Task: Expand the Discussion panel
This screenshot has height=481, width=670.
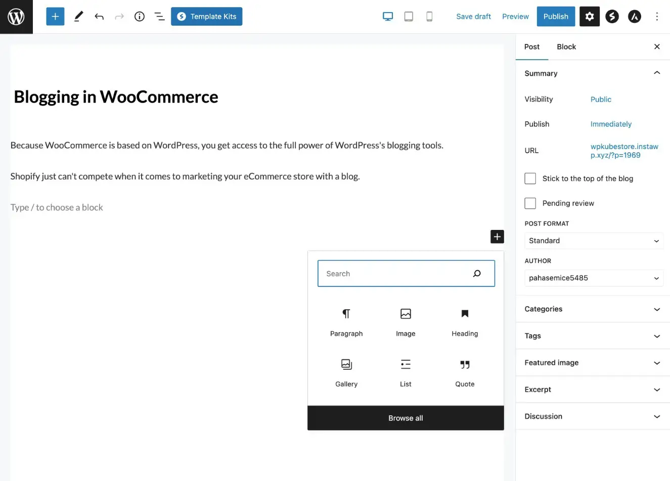Action: point(593,416)
